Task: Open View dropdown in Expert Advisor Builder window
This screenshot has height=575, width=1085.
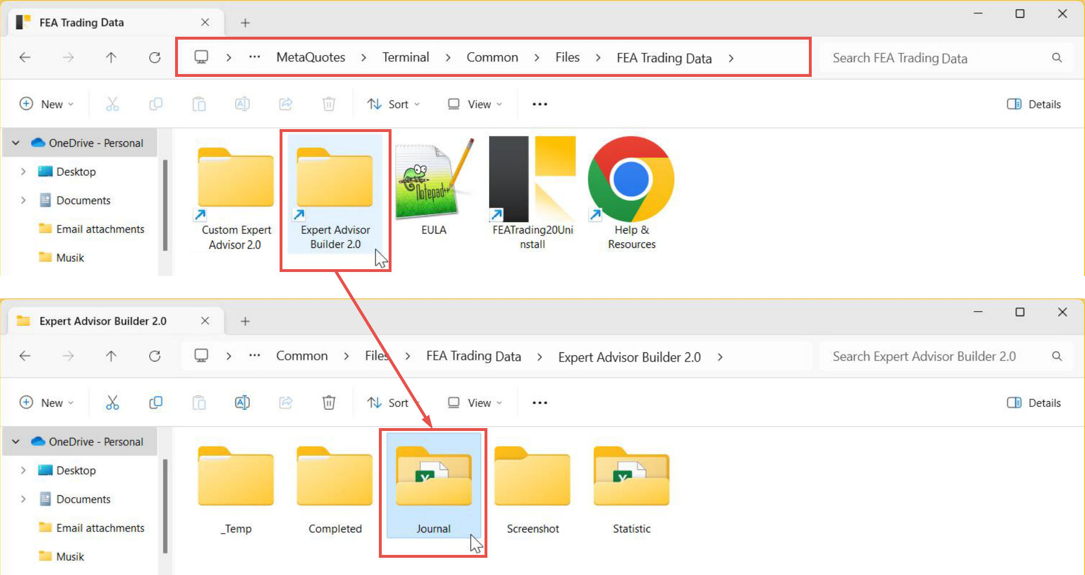Action: pyautogui.click(x=475, y=403)
